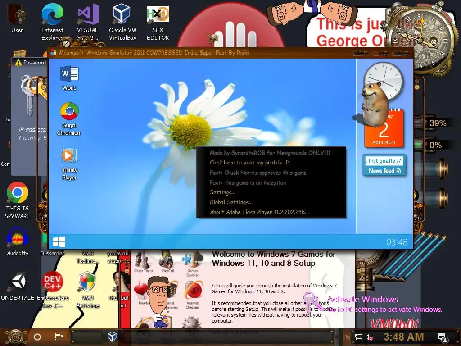Click the 0% meter gadget reading
This screenshot has height=346, width=461.
point(435,145)
